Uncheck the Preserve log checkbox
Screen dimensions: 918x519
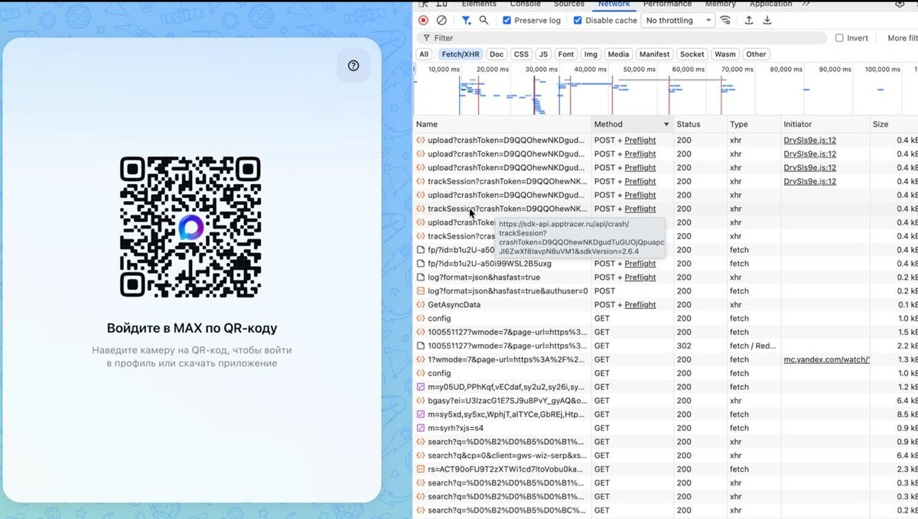pyautogui.click(x=506, y=21)
